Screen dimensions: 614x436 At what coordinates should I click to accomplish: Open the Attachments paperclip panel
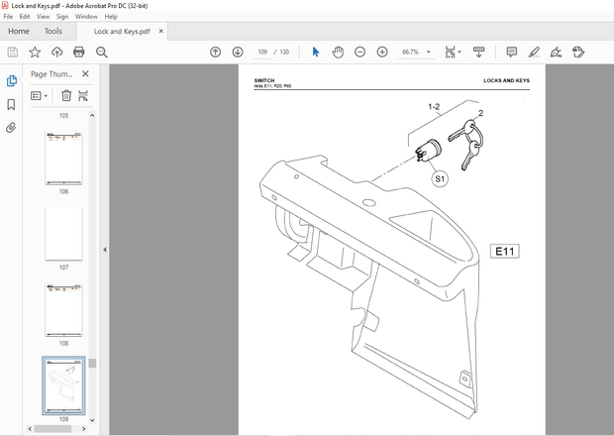point(11,128)
